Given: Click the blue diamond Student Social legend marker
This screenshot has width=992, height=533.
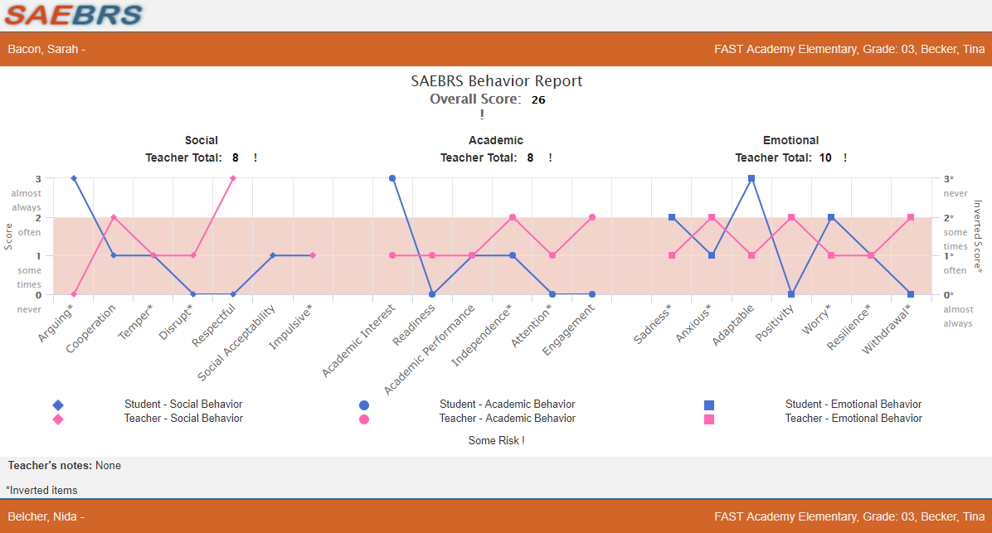Looking at the screenshot, I should click(58, 405).
